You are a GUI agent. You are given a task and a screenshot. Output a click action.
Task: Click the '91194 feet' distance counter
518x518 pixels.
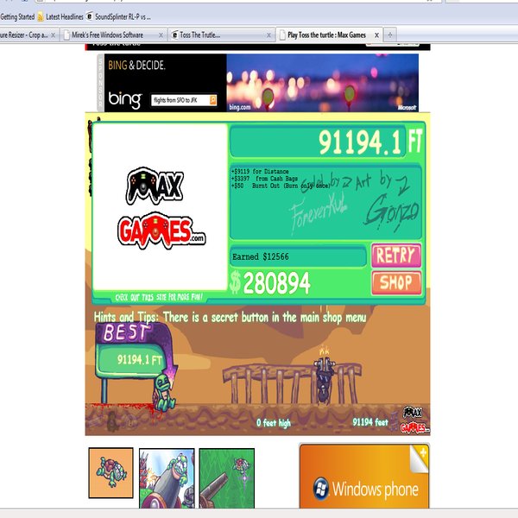pos(370,422)
